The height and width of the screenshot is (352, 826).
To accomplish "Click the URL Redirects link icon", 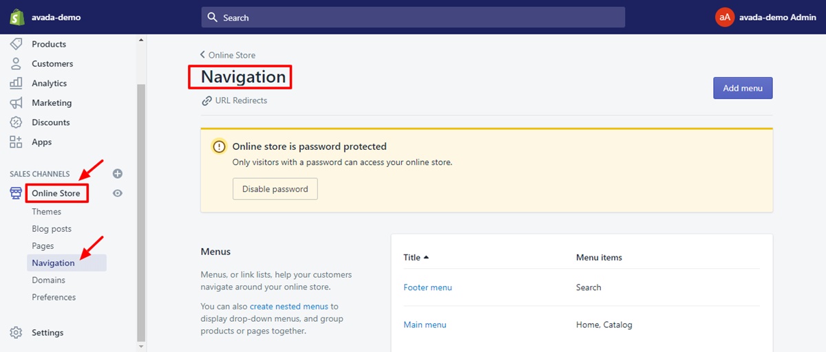I will [x=206, y=100].
